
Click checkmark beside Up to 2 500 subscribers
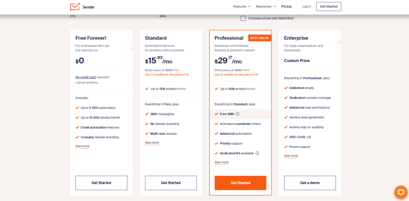tap(77, 107)
